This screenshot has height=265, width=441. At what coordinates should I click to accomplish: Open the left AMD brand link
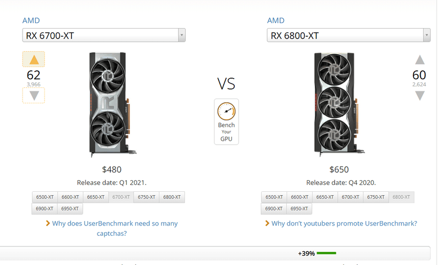tap(31, 20)
